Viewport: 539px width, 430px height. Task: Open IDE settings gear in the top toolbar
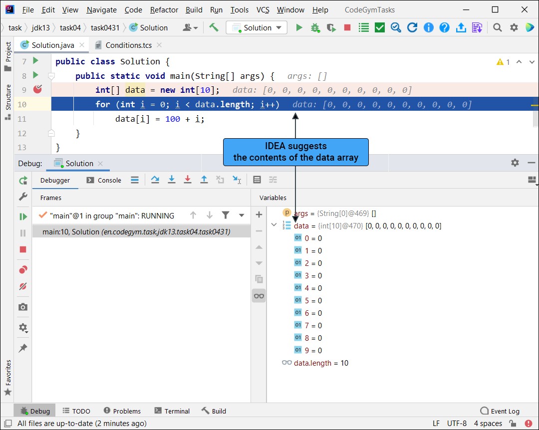pos(514,27)
